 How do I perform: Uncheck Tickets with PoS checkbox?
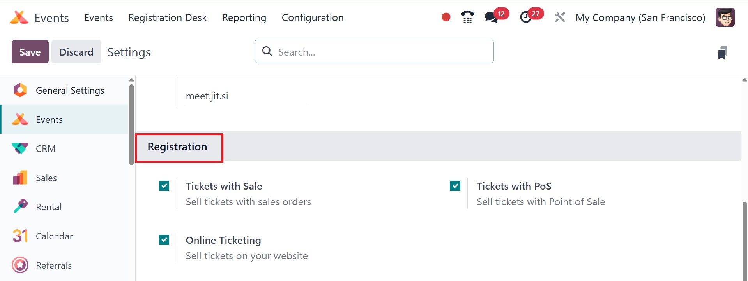455,186
